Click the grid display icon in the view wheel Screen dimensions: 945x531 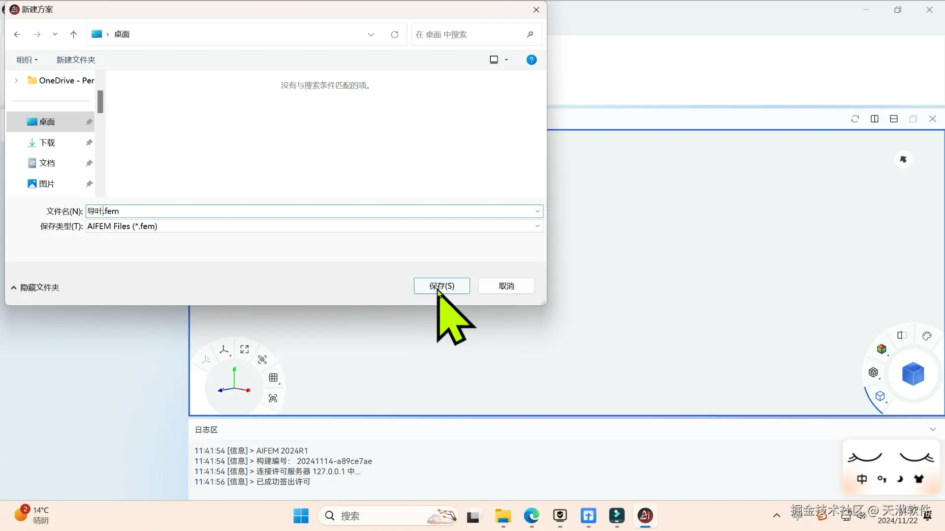(x=273, y=378)
